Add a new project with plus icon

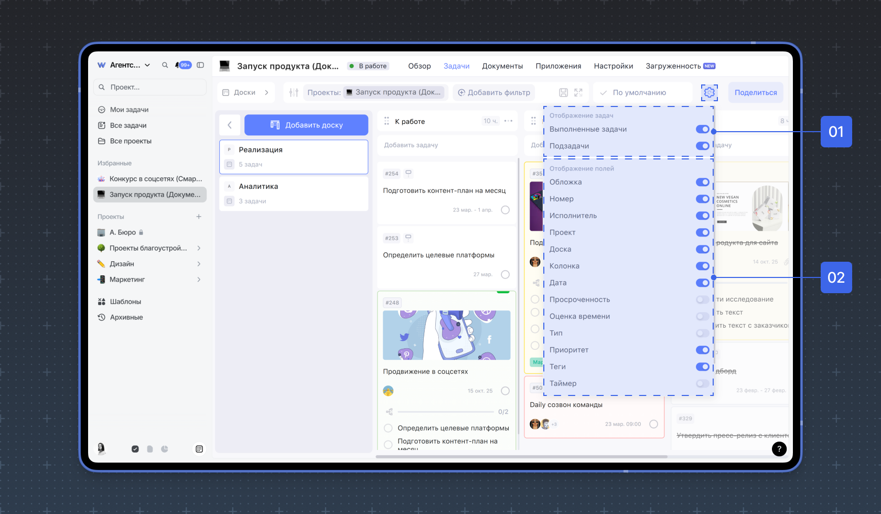[199, 217]
